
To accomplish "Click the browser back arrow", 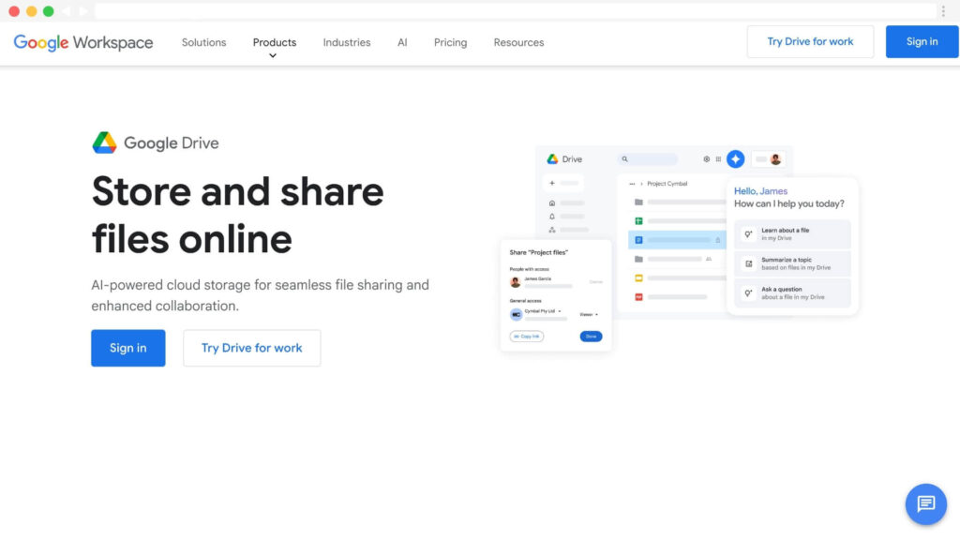I will (66, 11).
